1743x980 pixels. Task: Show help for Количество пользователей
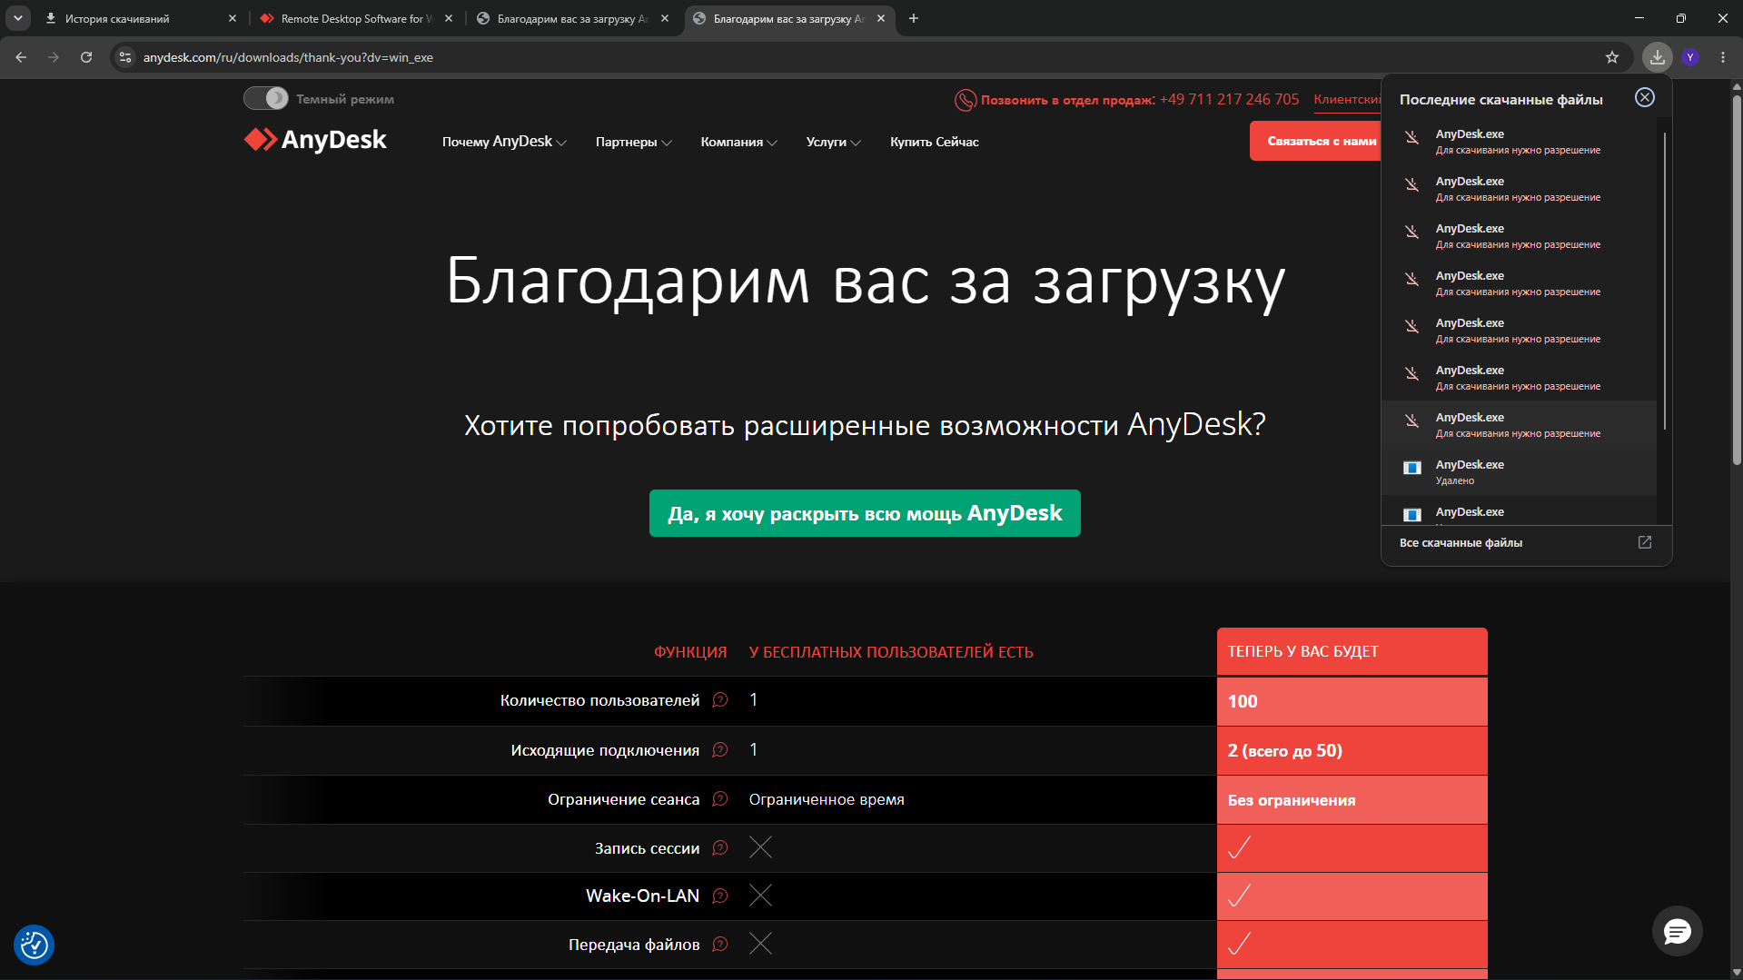(x=720, y=699)
